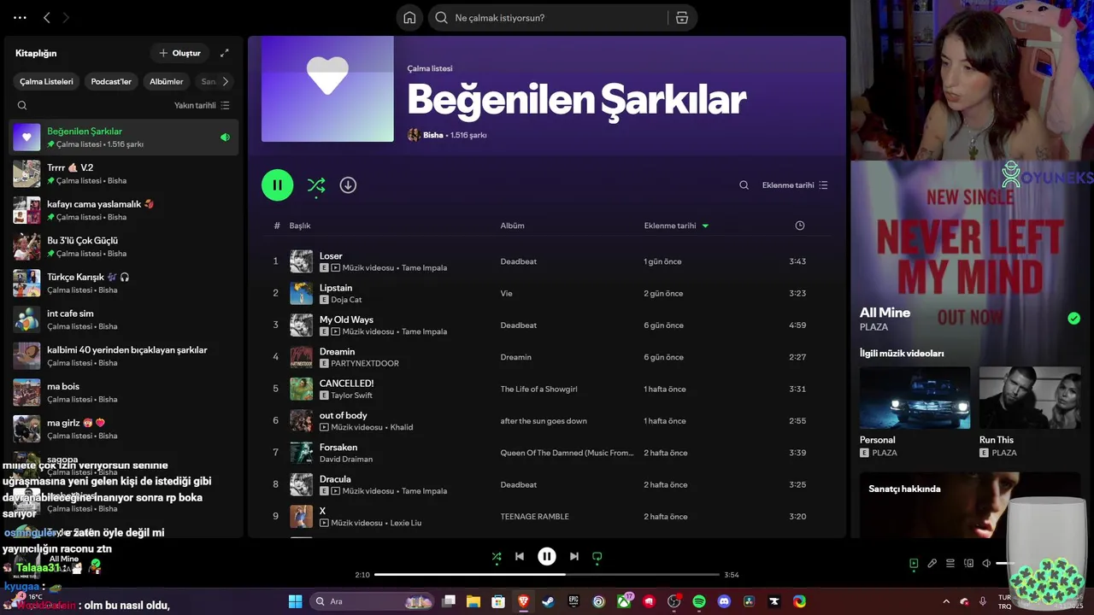Open the ma girlz playlist

(123, 429)
